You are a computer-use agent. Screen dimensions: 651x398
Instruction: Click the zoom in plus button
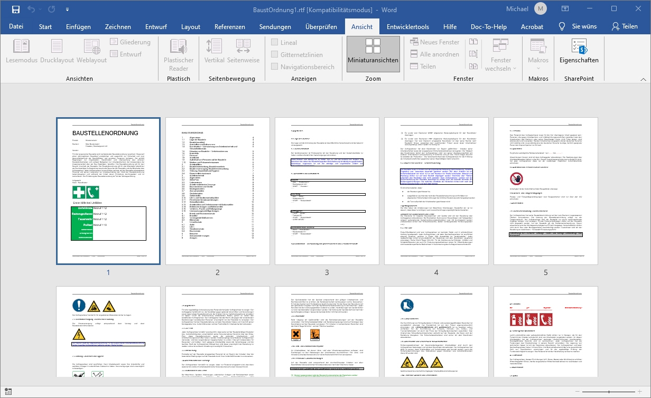tap(640, 392)
